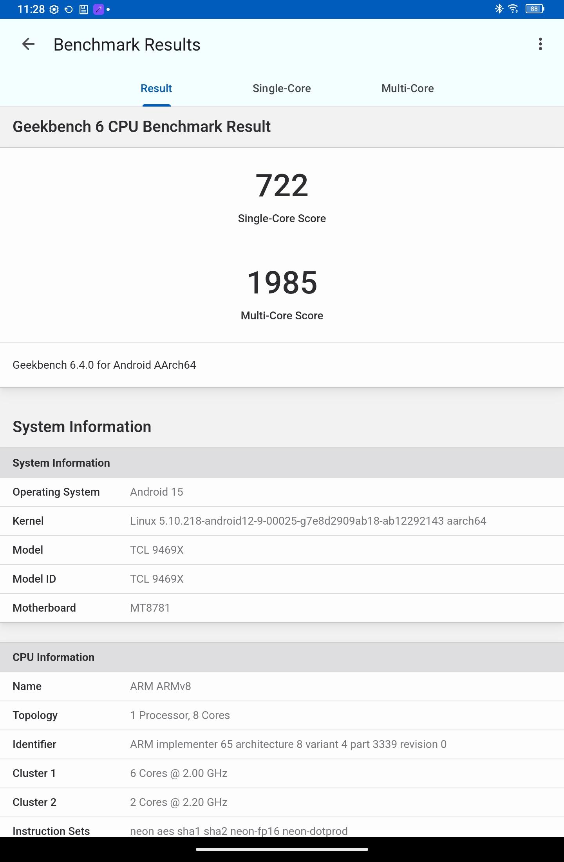The width and height of the screenshot is (564, 862).
Task: Tap the large System Information section title
Action: (x=82, y=427)
